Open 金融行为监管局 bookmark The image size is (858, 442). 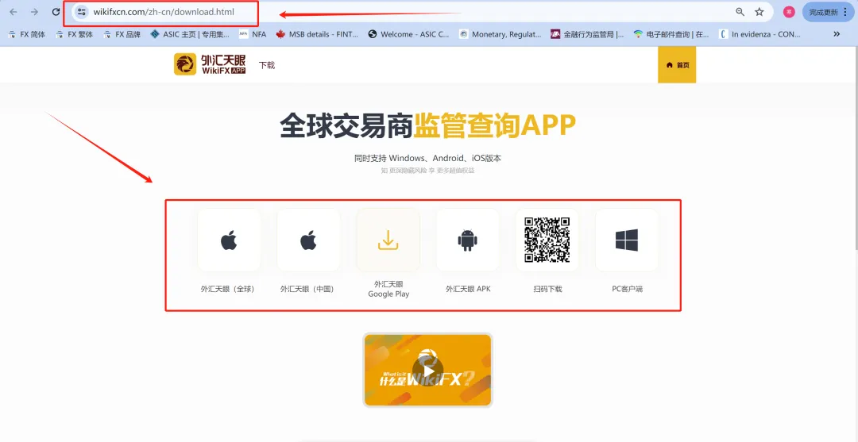(587, 34)
